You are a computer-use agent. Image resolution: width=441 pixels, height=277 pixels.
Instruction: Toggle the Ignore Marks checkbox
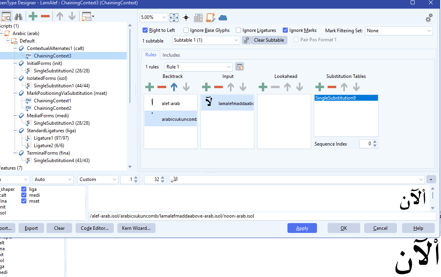coord(285,30)
